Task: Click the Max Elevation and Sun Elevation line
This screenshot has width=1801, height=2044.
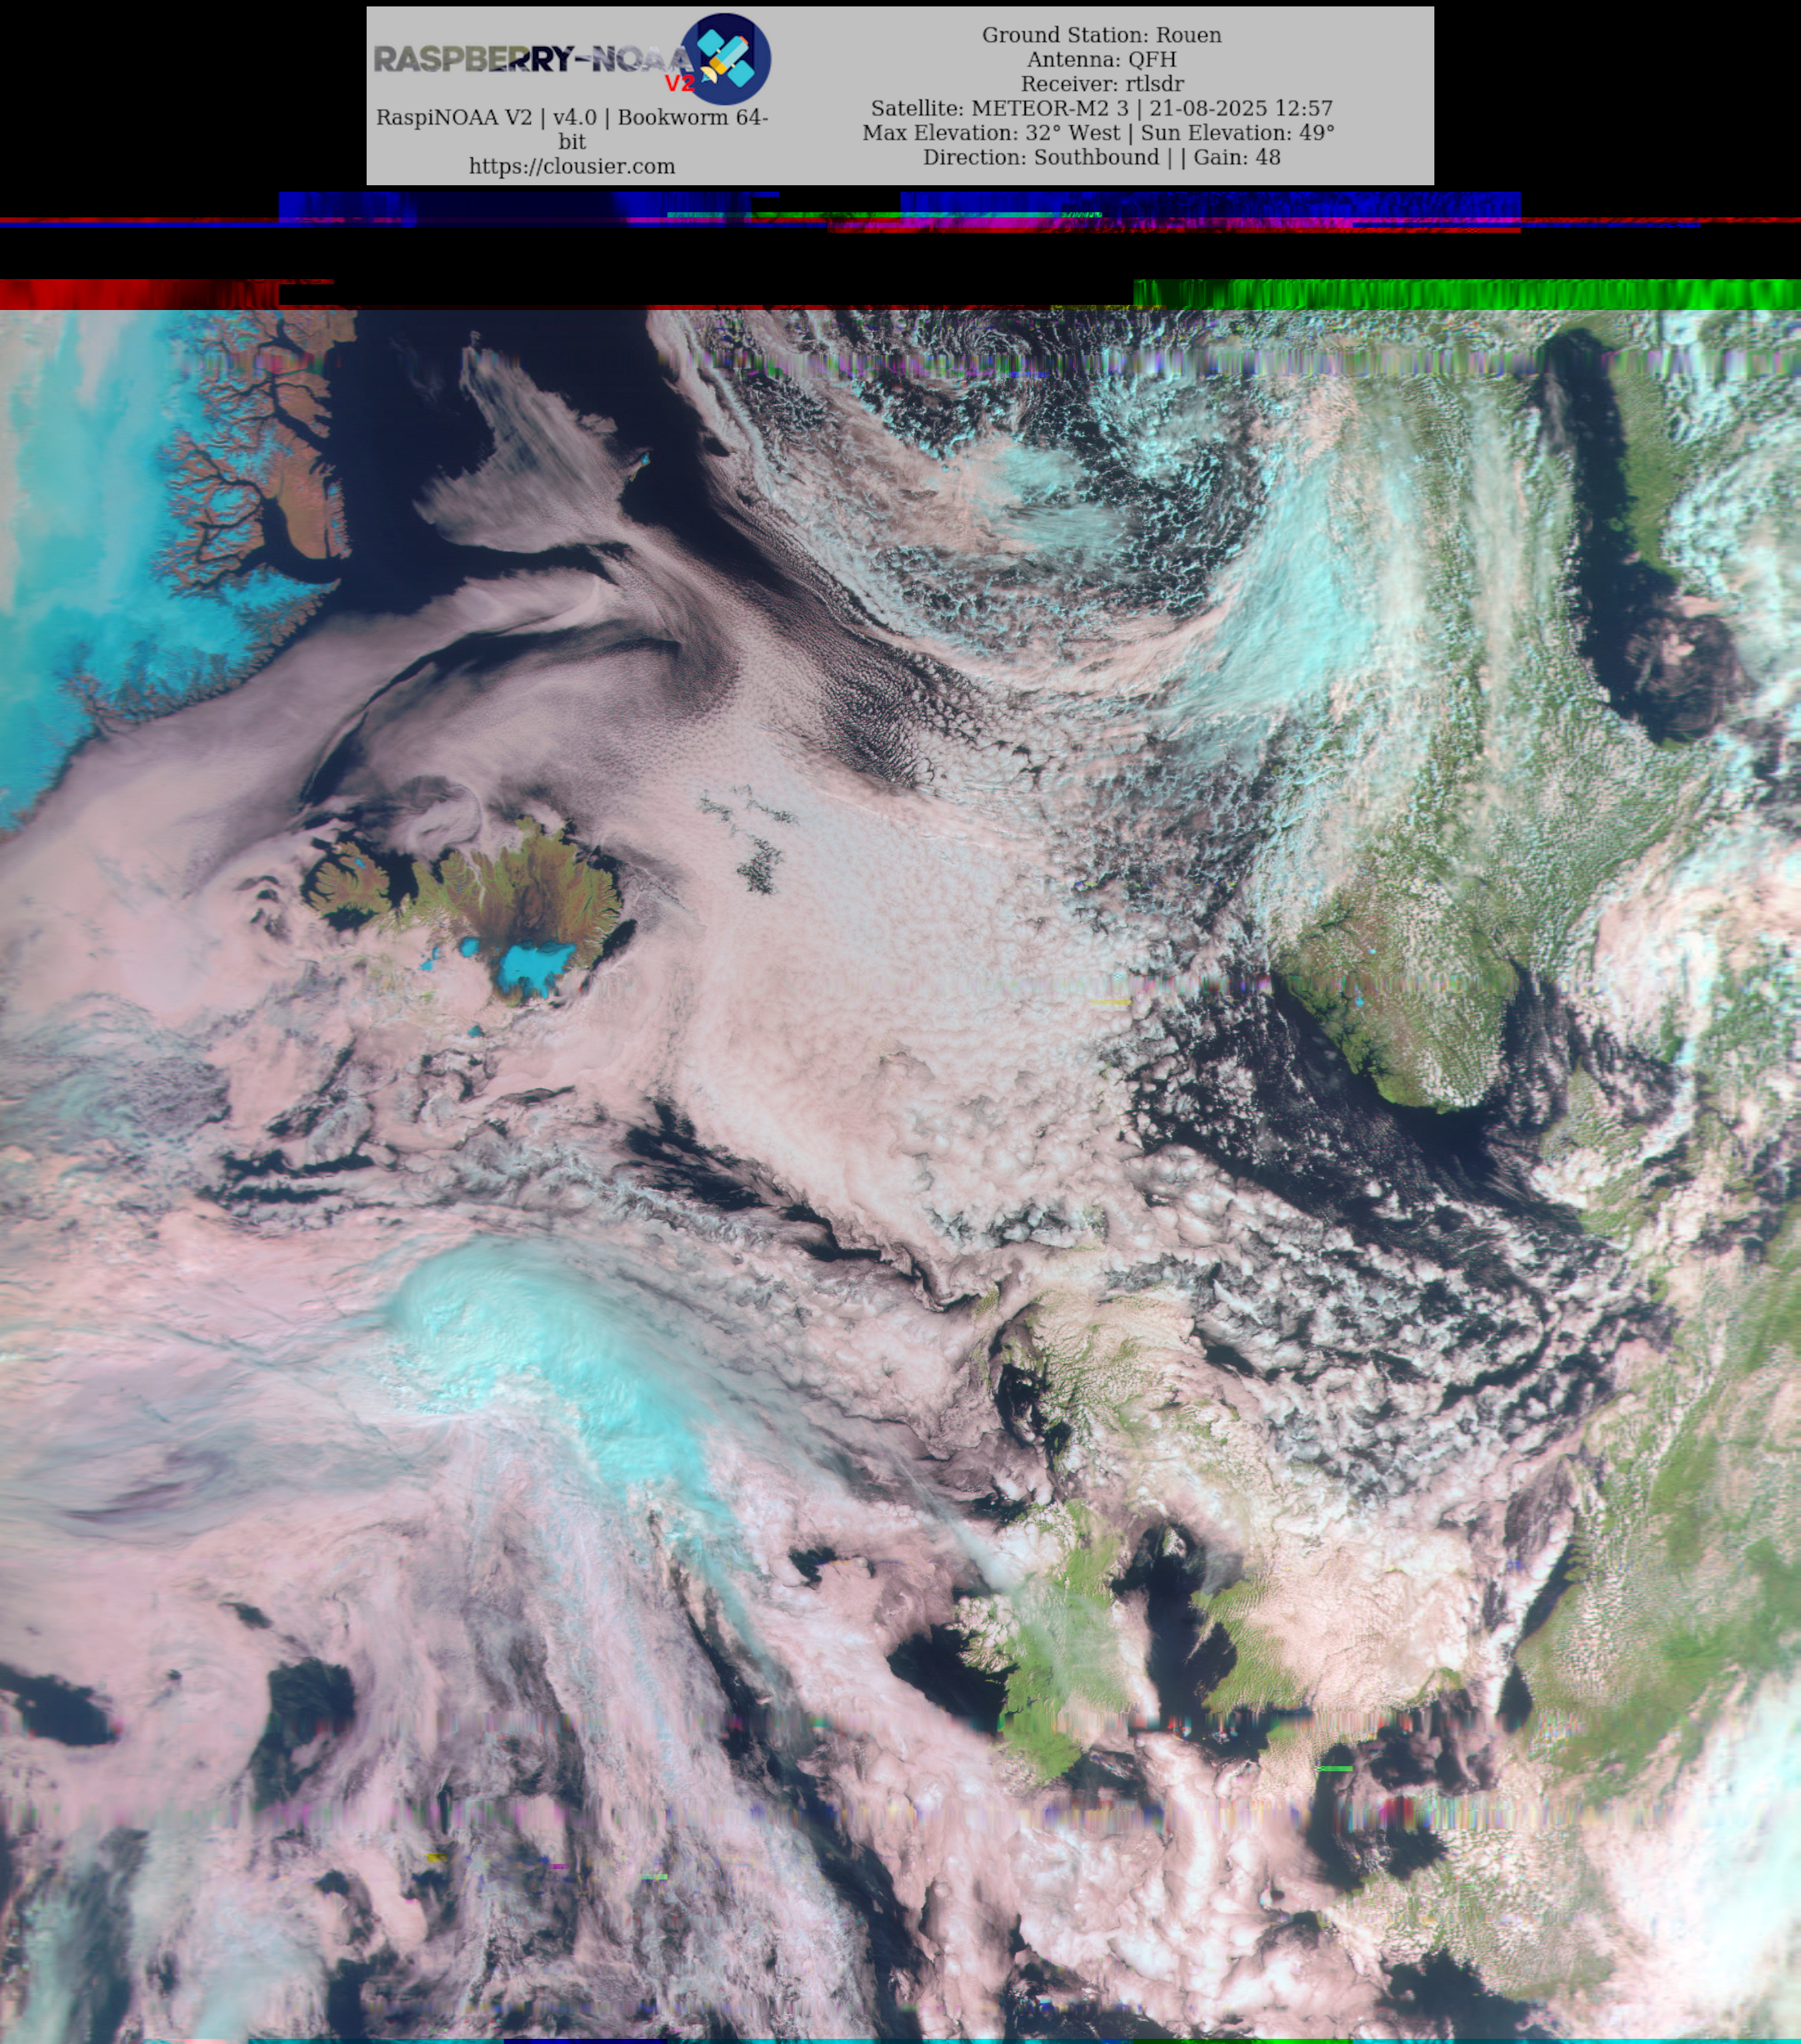Action: (x=1098, y=133)
